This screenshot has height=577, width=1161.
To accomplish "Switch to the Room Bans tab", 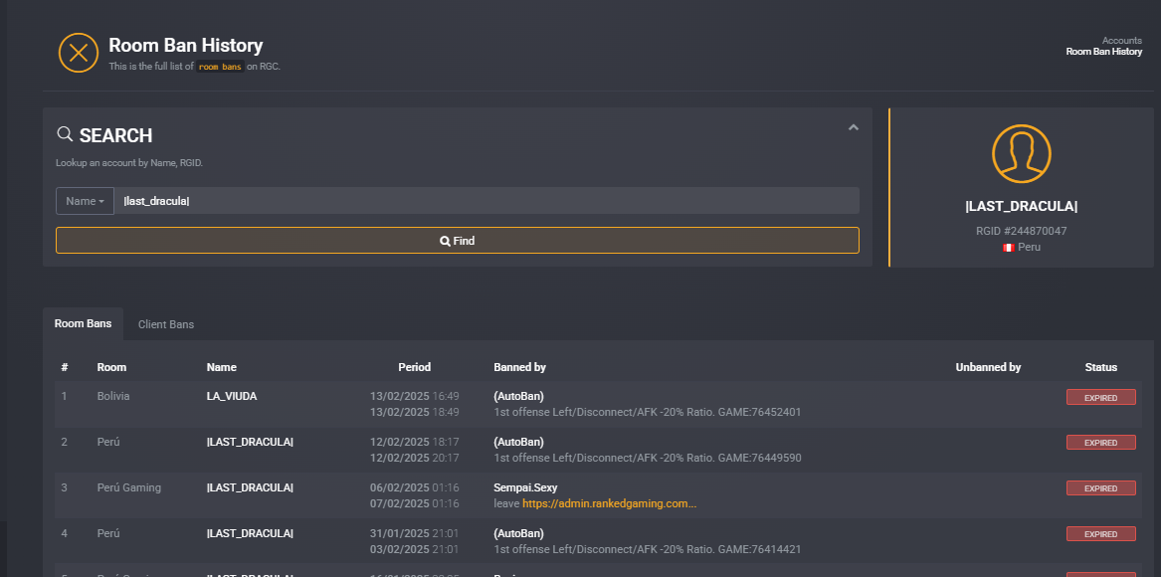I will 83,323.
